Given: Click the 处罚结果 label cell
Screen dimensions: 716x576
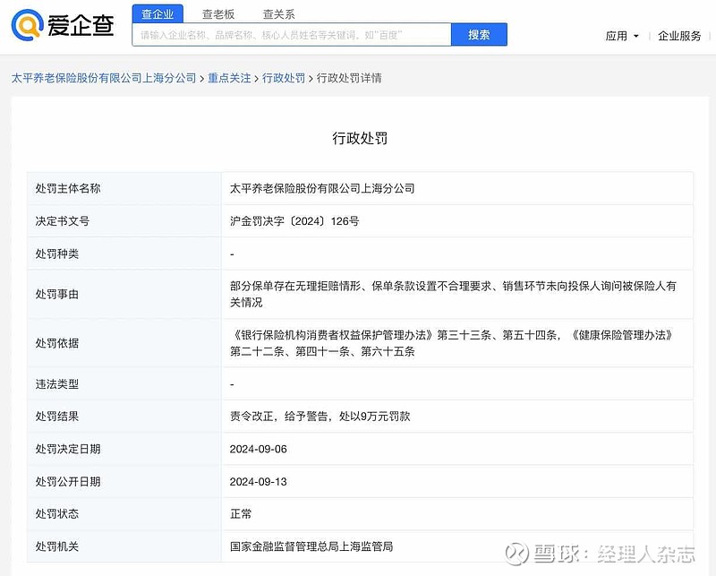Looking at the screenshot, I should [124, 417].
